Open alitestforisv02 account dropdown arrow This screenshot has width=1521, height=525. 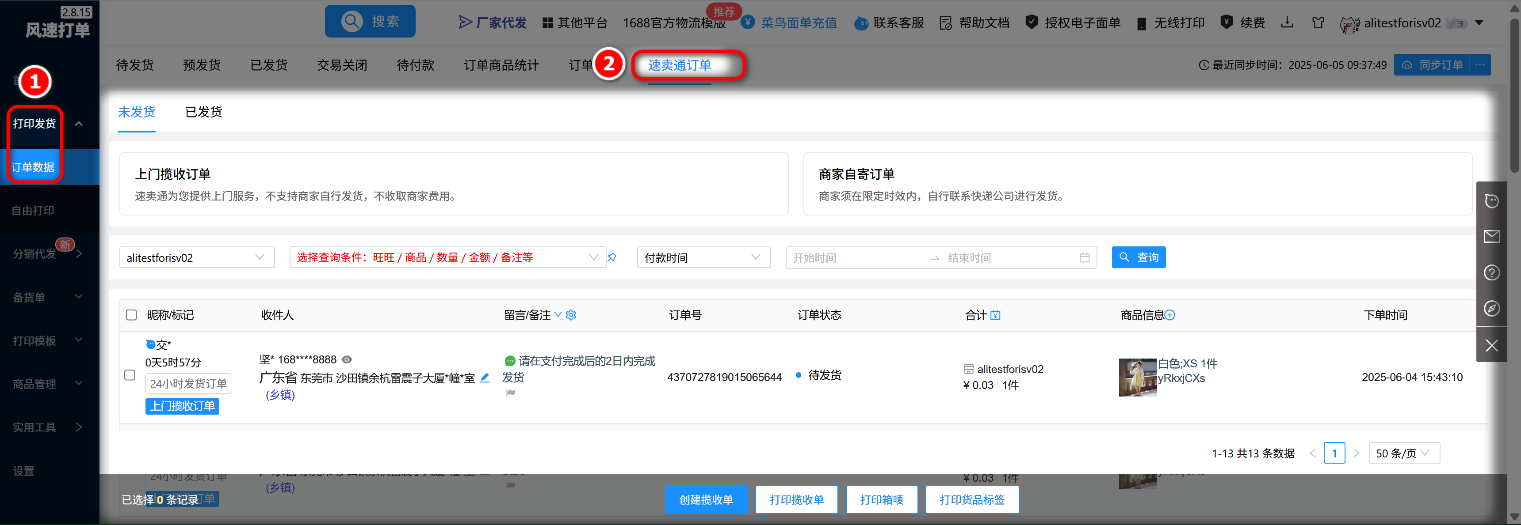(x=1479, y=23)
